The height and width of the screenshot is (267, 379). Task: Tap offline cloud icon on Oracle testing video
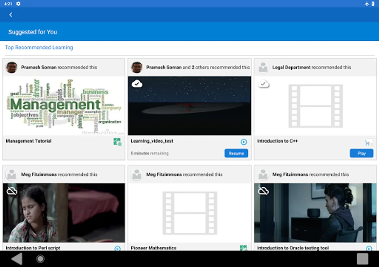pyautogui.click(x=263, y=191)
